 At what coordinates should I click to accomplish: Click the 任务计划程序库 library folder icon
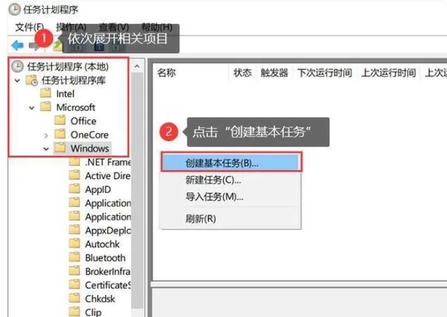[31, 80]
